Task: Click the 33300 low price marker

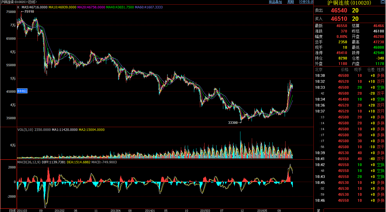Action: [x=233, y=123]
